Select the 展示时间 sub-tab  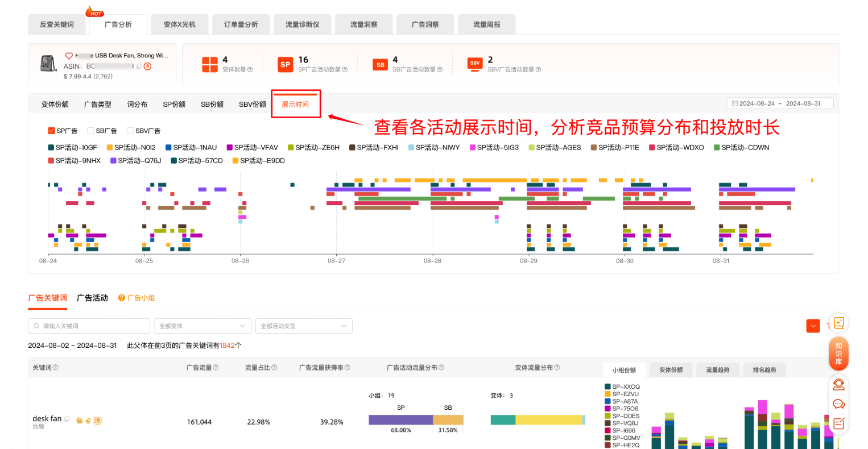pyautogui.click(x=295, y=105)
